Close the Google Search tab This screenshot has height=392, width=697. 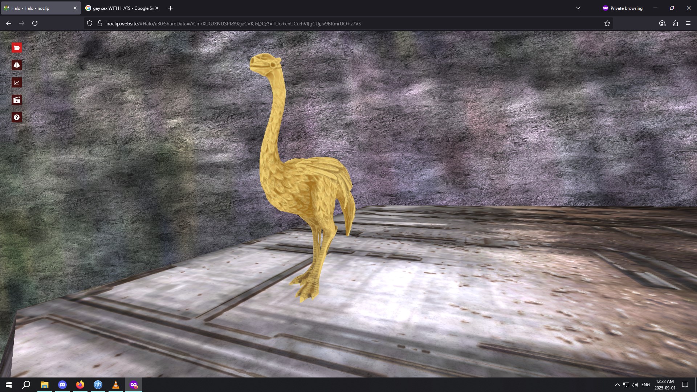(157, 8)
